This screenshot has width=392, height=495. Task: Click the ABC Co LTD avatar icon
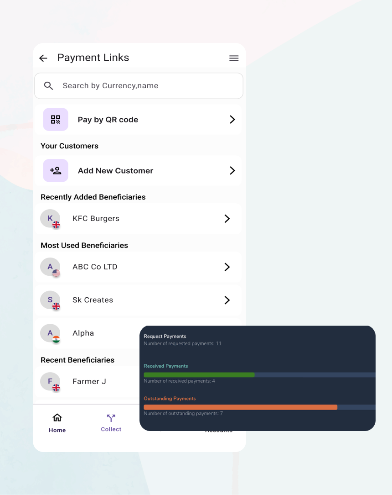pyautogui.click(x=51, y=267)
